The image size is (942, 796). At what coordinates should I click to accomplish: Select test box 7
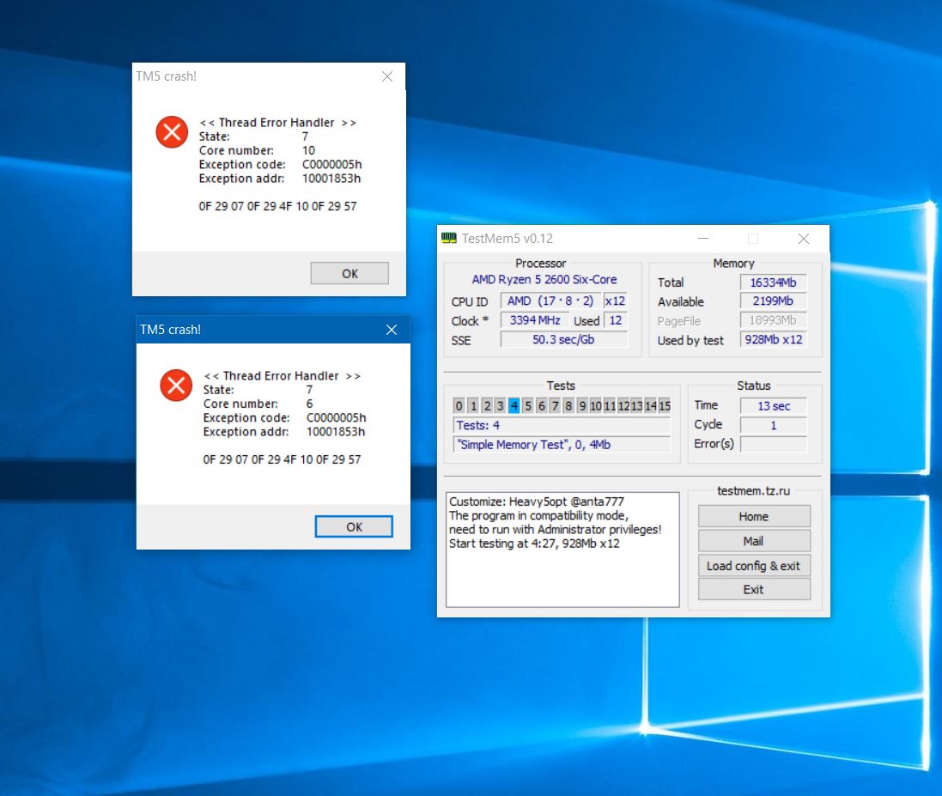click(x=555, y=405)
